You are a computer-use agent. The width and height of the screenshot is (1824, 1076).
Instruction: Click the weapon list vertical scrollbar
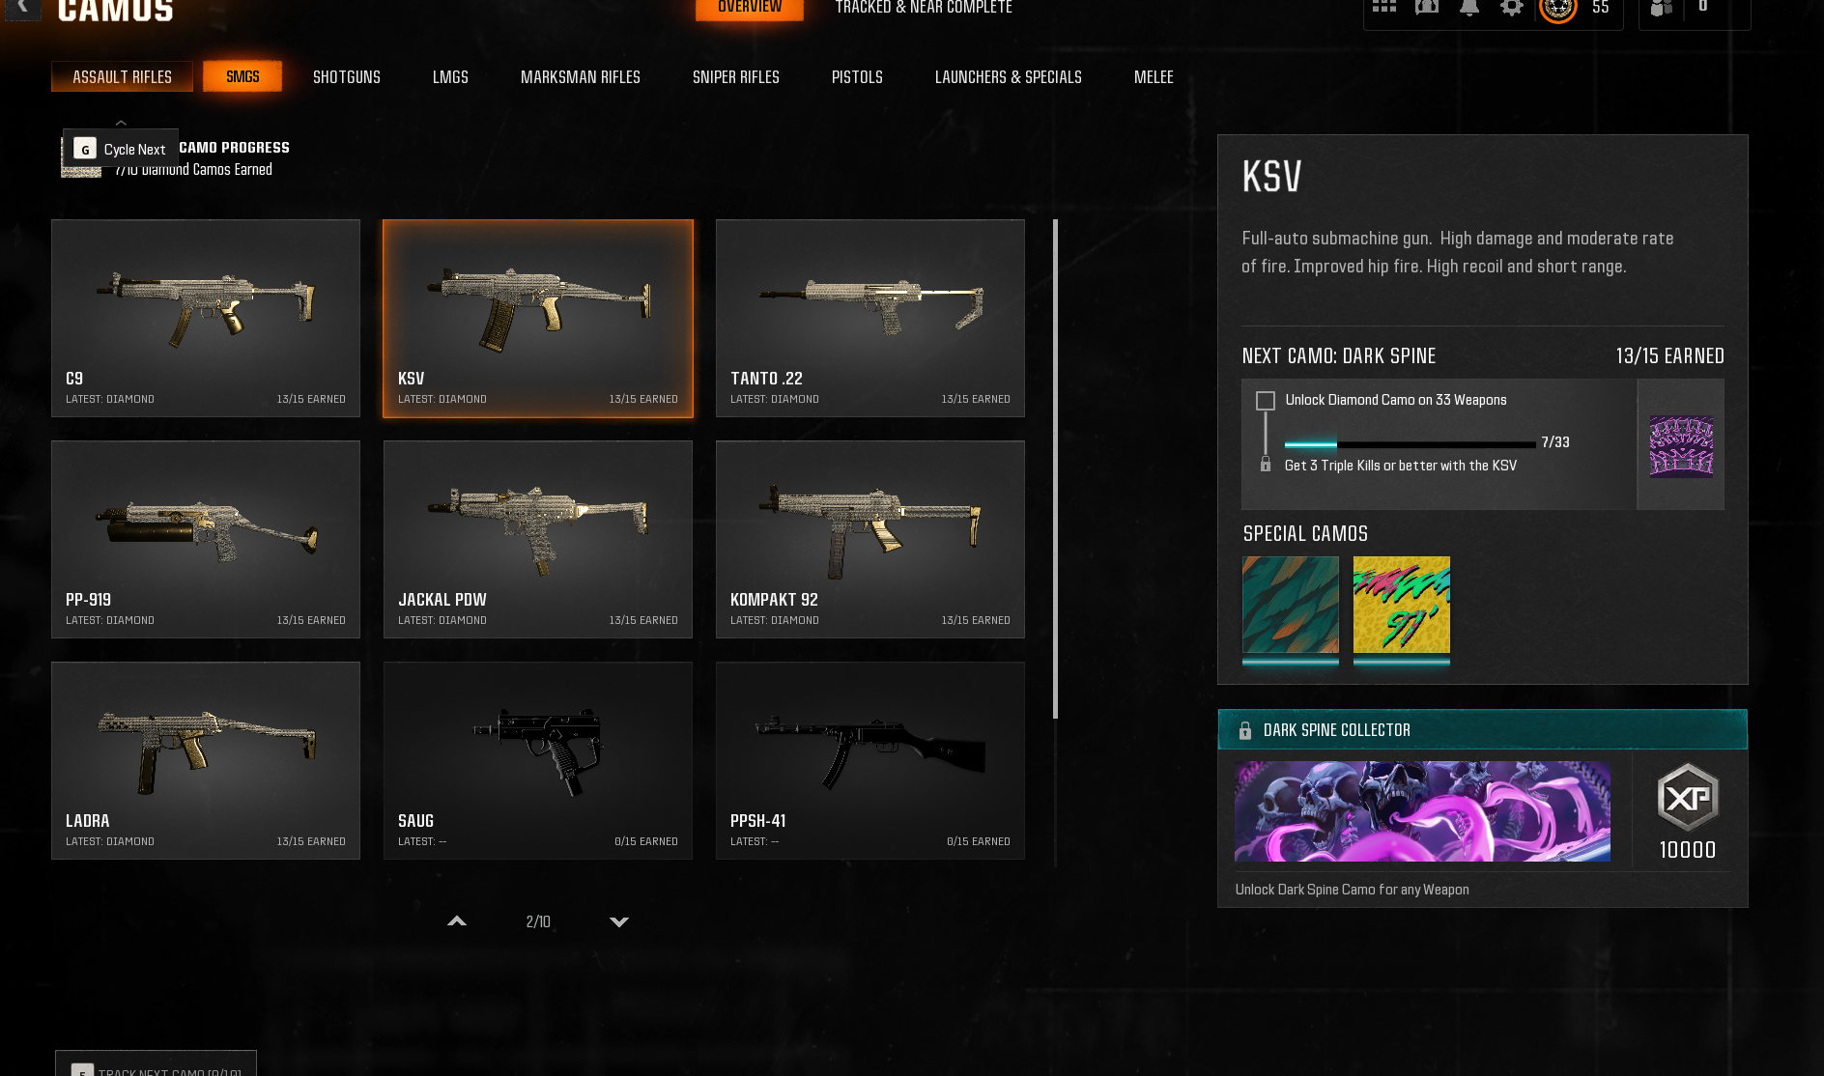[x=1055, y=469]
